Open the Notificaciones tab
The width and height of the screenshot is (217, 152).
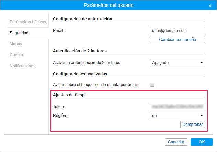click(x=22, y=66)
